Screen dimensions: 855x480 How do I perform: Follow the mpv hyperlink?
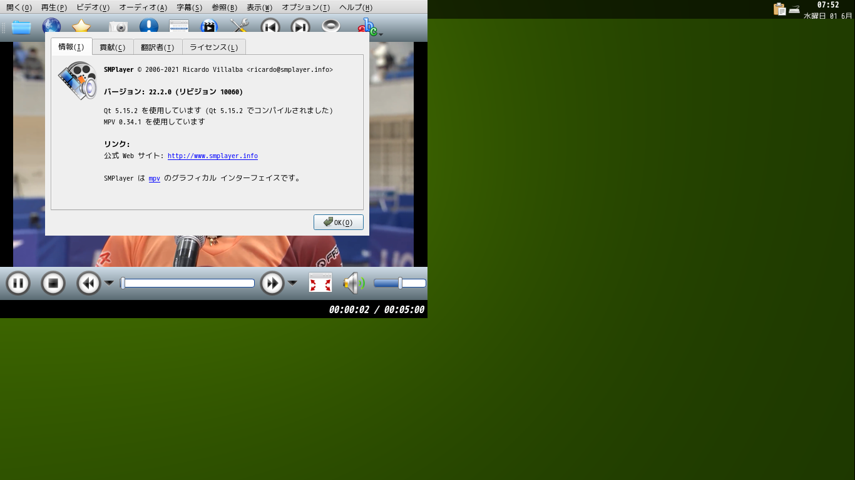(155, 179)
